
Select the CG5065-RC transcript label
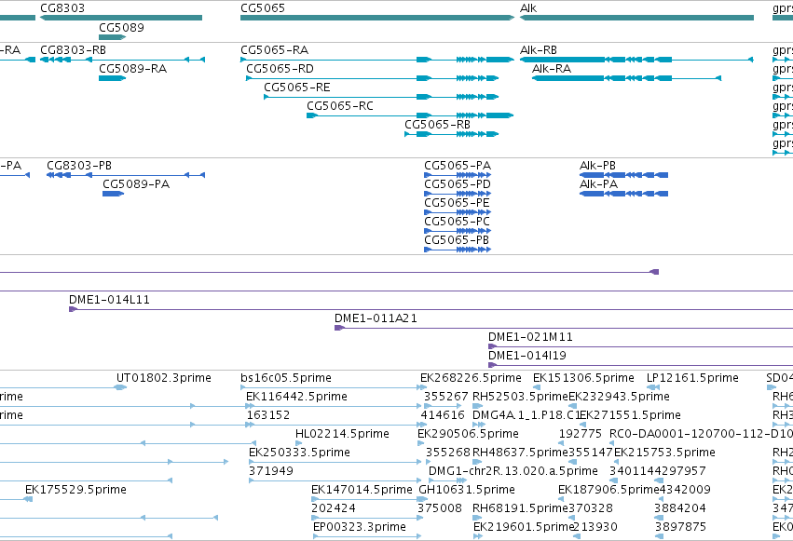tap(340, 106)
